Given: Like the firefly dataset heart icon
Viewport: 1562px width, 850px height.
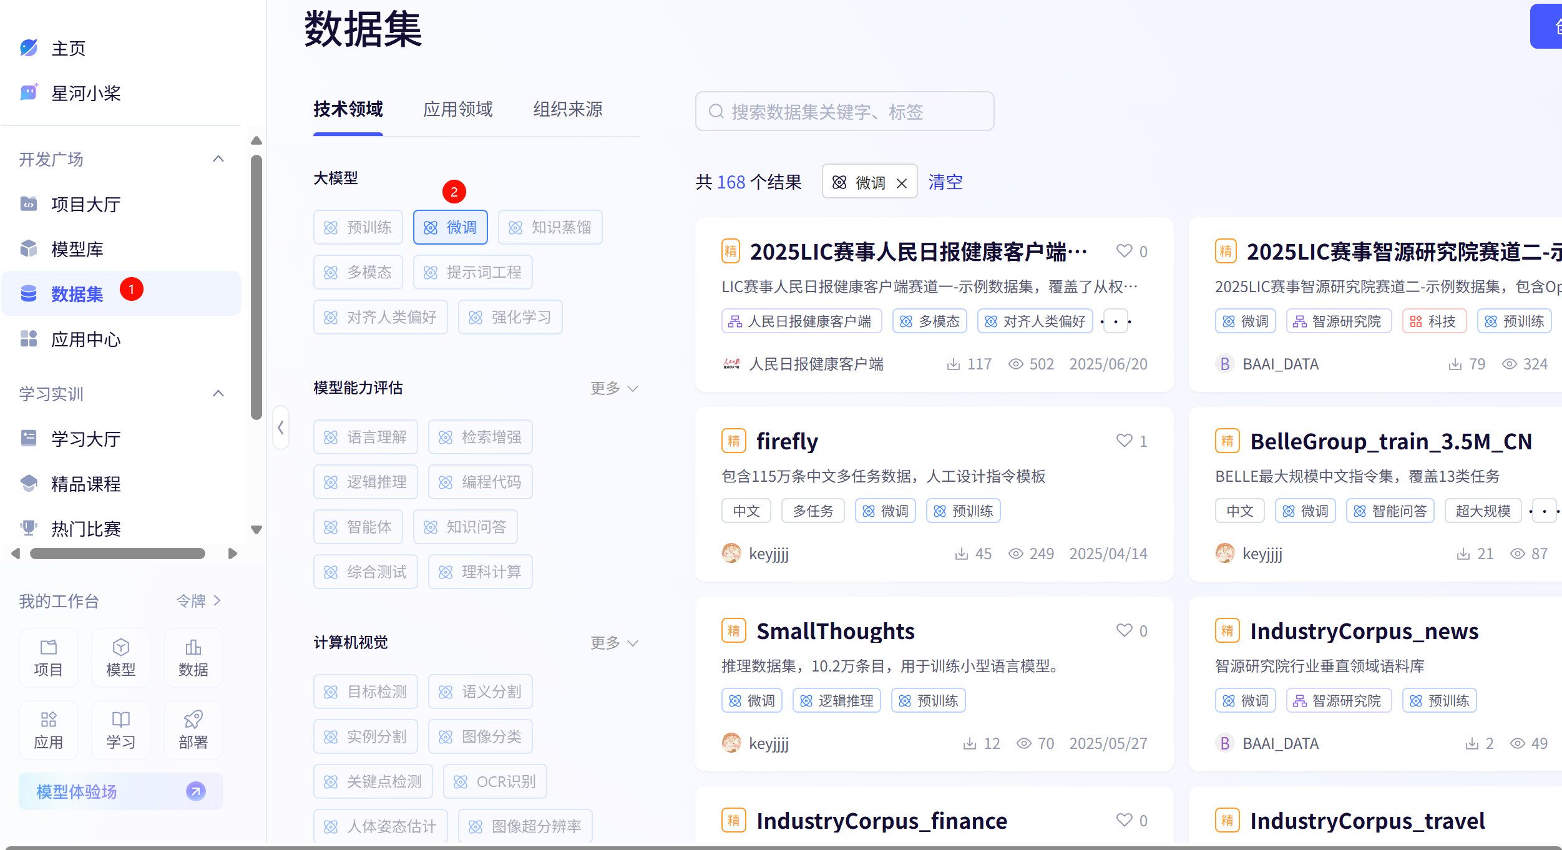Looking at the screenshot, I should tap(1124, 441).
